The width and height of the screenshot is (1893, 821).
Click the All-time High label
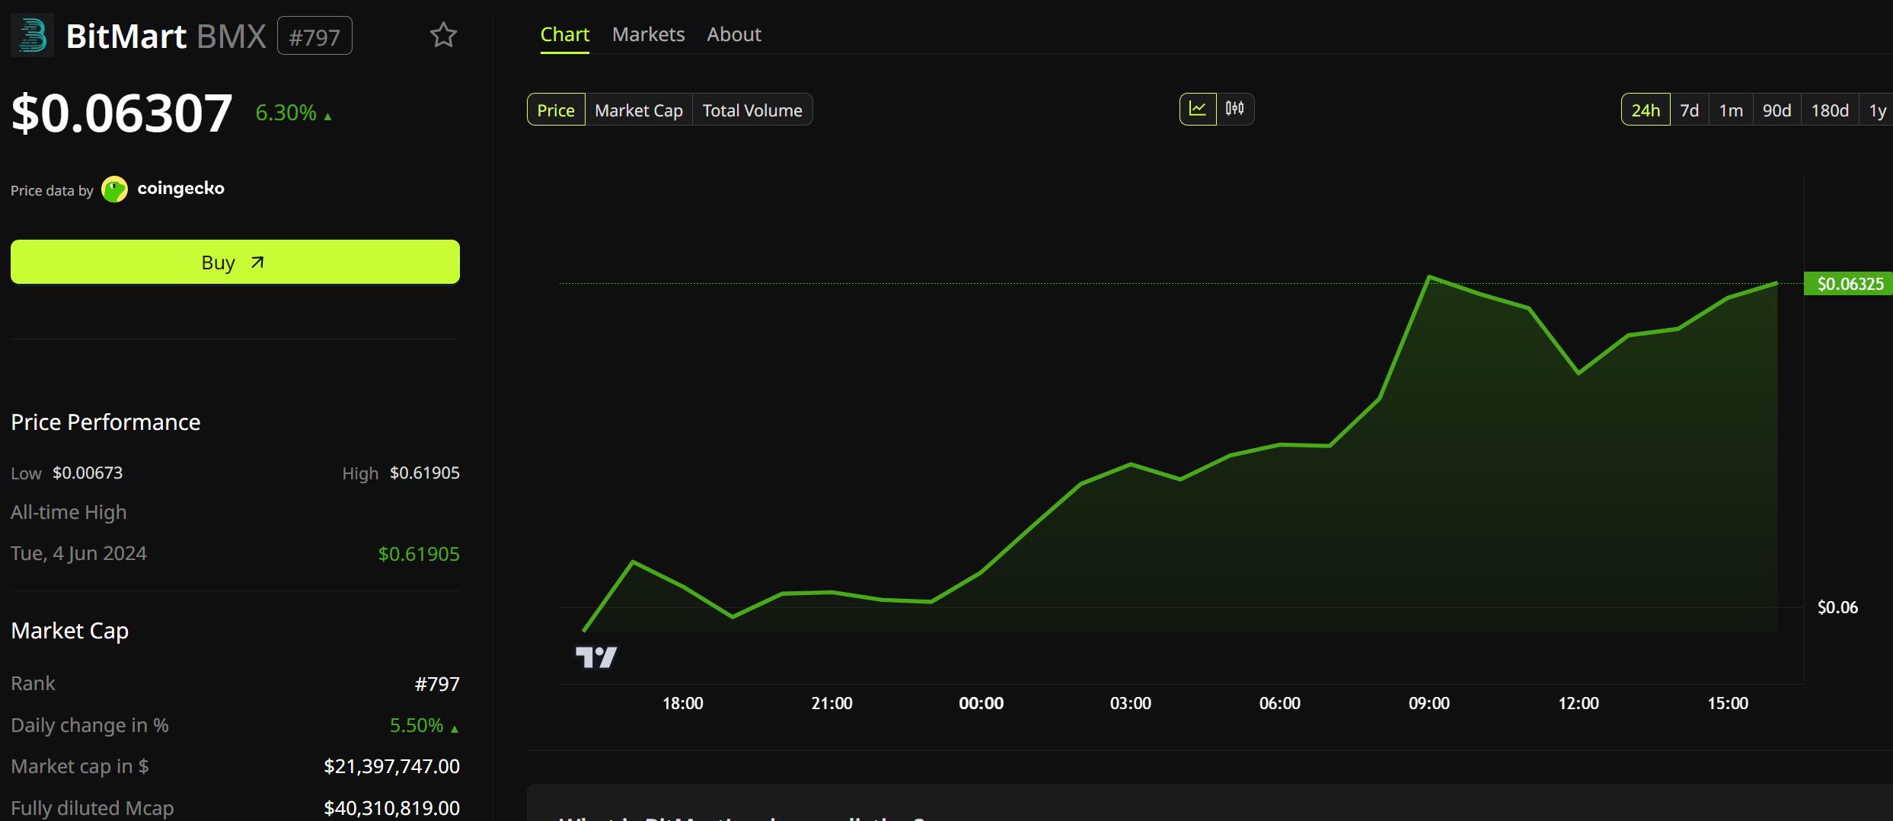coord(69,512)
